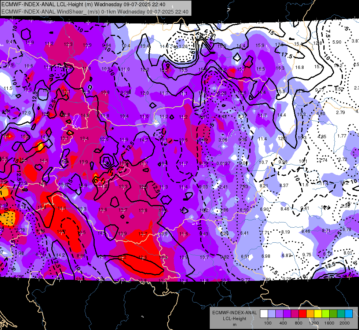This screenshot has height=330, width=359.
Task: Click the map value 2.79
Action: click(340, 113)
